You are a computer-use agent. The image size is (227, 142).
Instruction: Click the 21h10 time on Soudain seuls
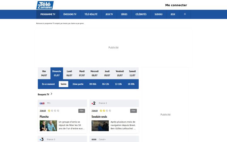[95, 111]
